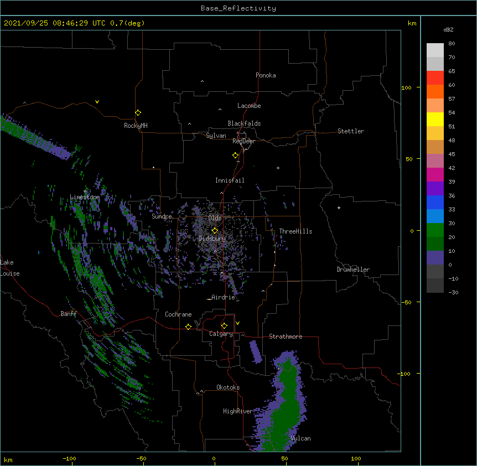Click the -50 tick on right axis
Viewport: 477px width, 466px height.
point(406,302)
